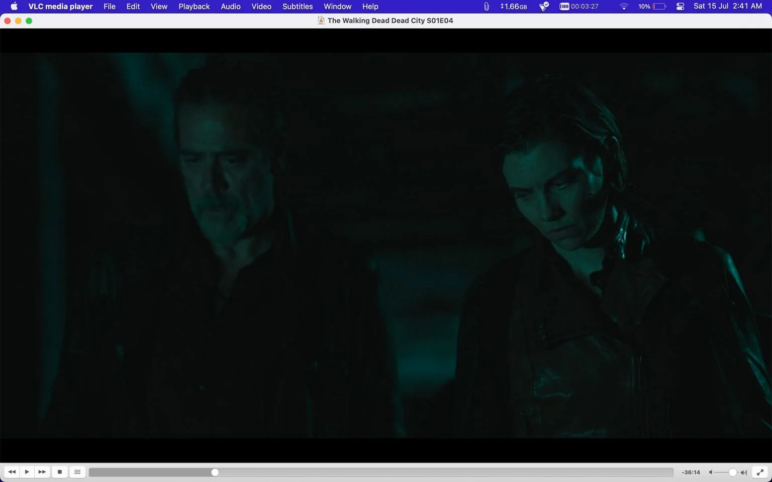
Task: Click the battery status icon
Action: [659, 7]
